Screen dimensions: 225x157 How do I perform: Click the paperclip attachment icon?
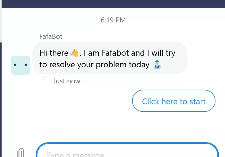pos(20,153)
